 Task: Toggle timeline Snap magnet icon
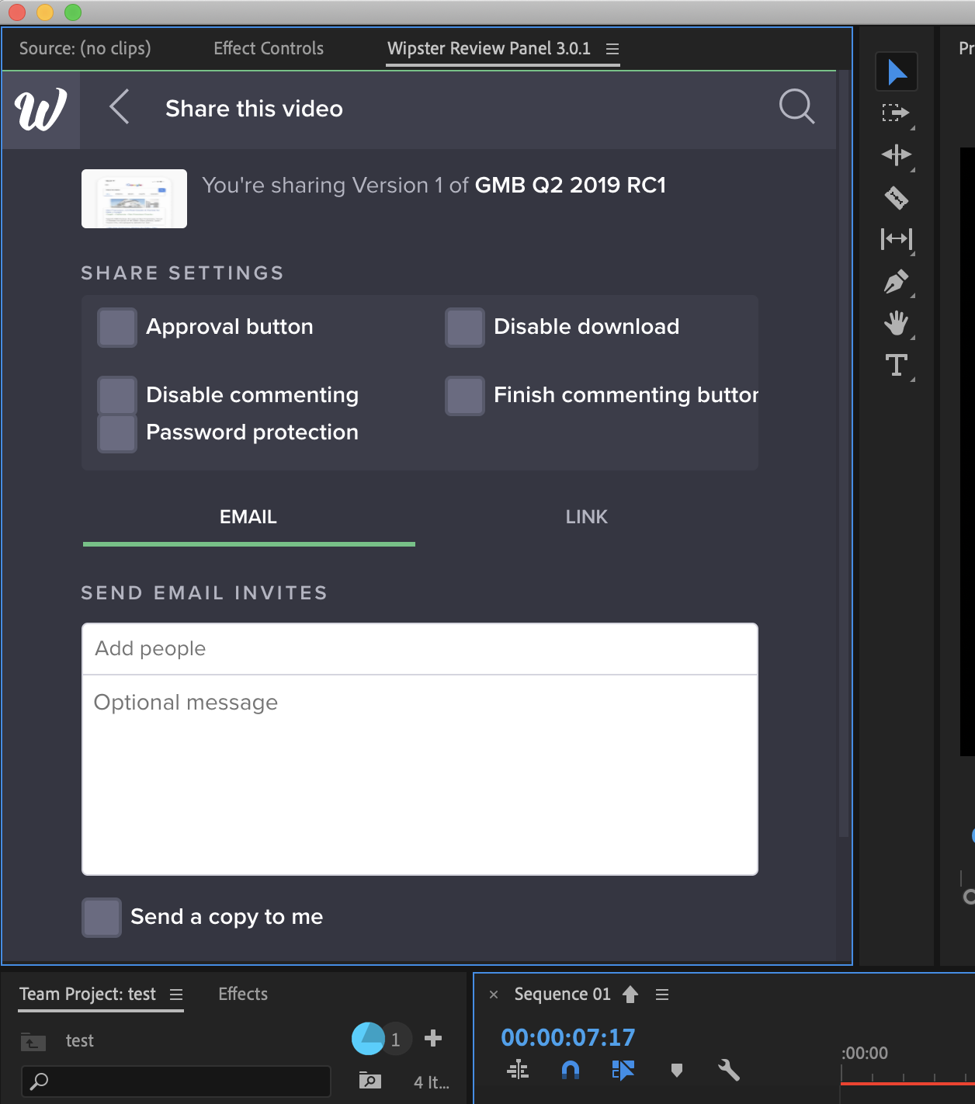pyautogui.click(x=571, y=1071)
